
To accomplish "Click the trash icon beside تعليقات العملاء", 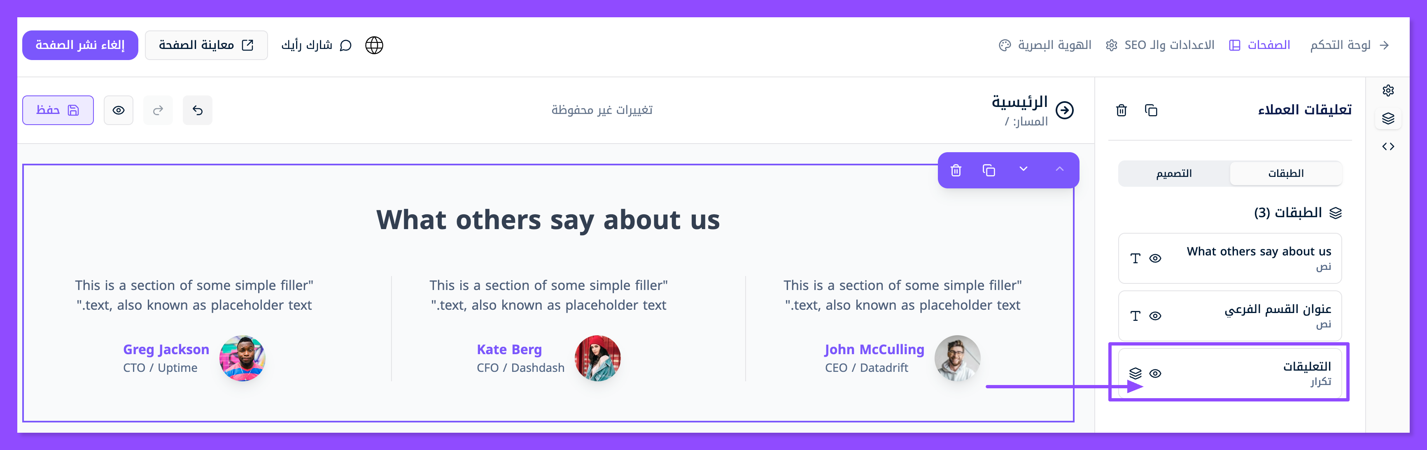I will point(1121,110).
